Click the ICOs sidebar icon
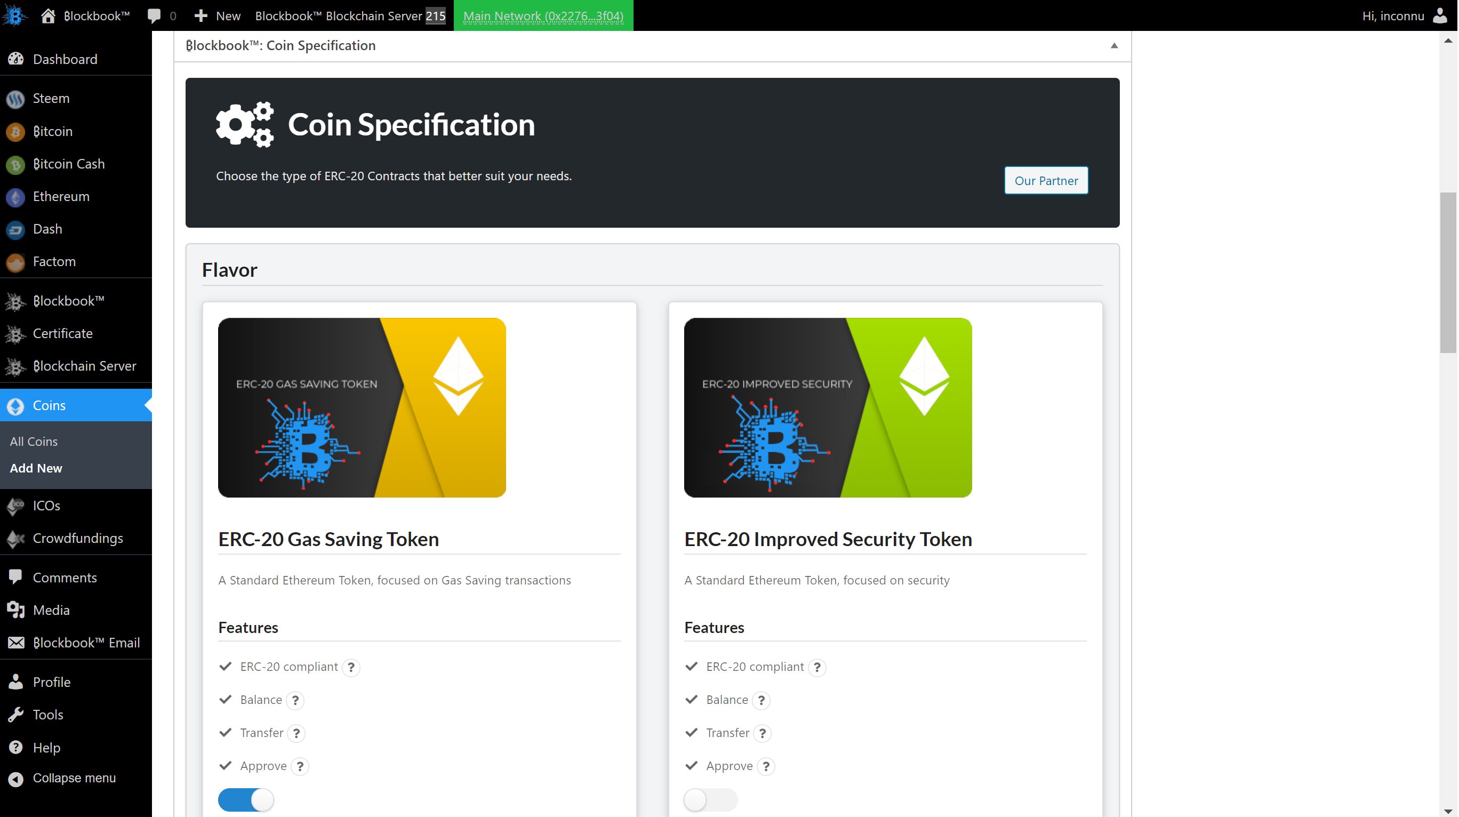 16,506
